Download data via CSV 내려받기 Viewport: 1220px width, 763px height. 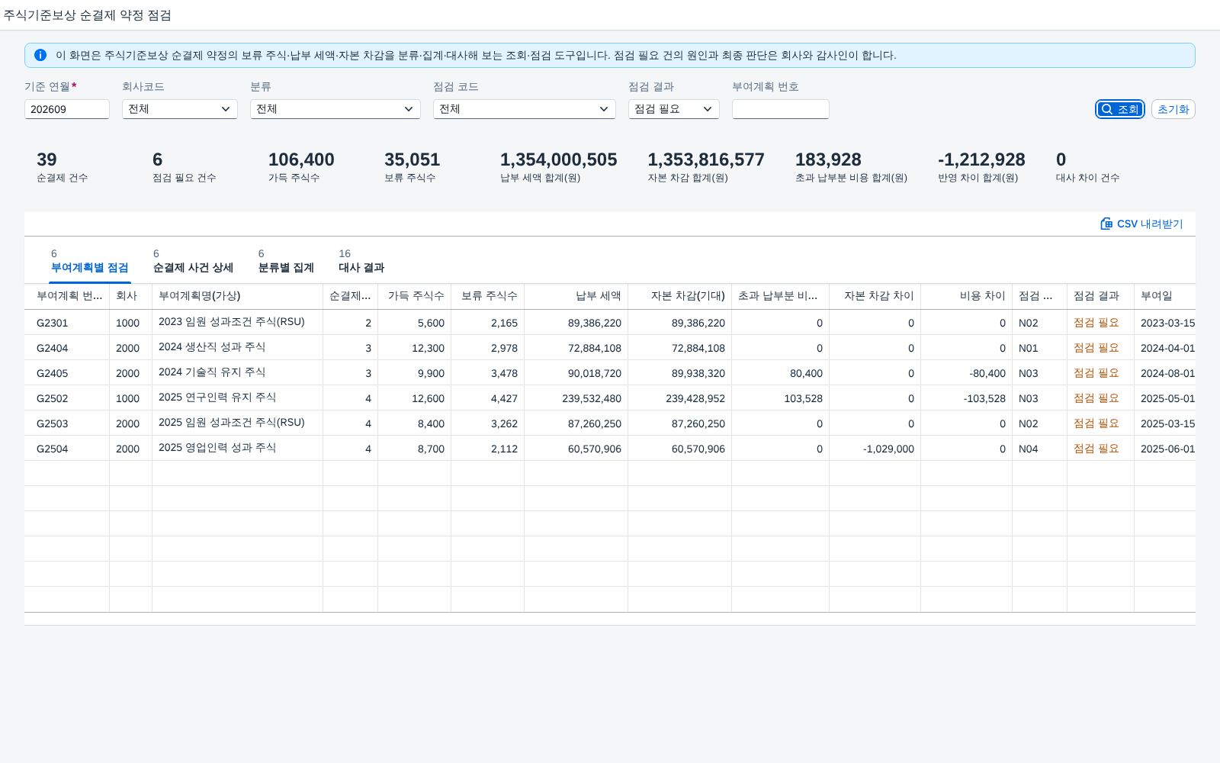(x=1141, y=224)
